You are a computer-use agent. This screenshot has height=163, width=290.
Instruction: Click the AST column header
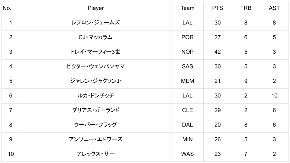pyautogui.click(x=274, y=8)
